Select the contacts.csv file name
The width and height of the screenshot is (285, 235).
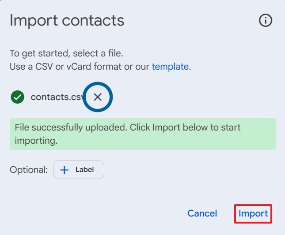click(x=56, y=97)
